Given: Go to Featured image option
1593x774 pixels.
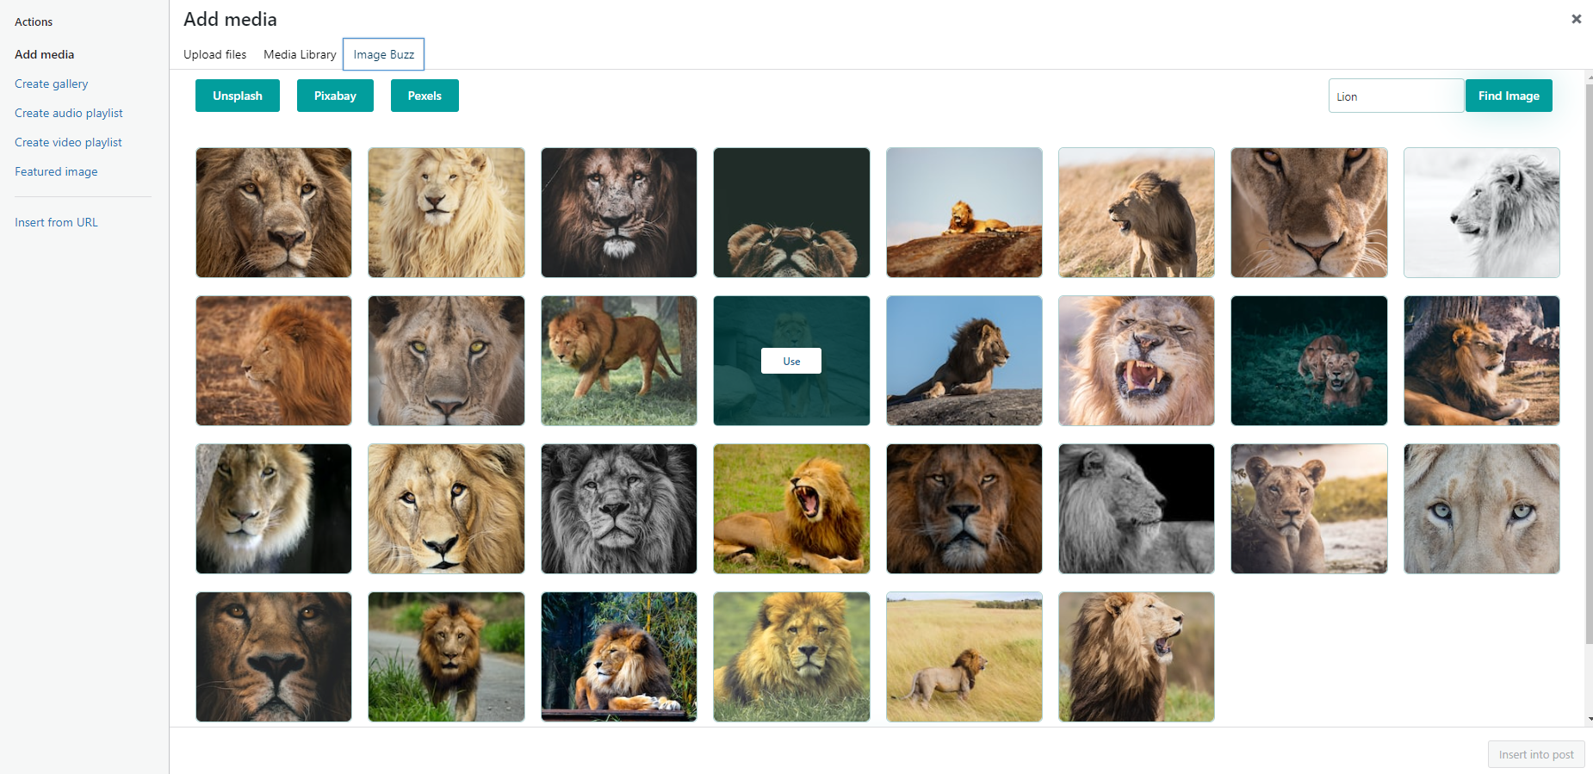Looking at the screenshot, I should [x=56, y=171].
